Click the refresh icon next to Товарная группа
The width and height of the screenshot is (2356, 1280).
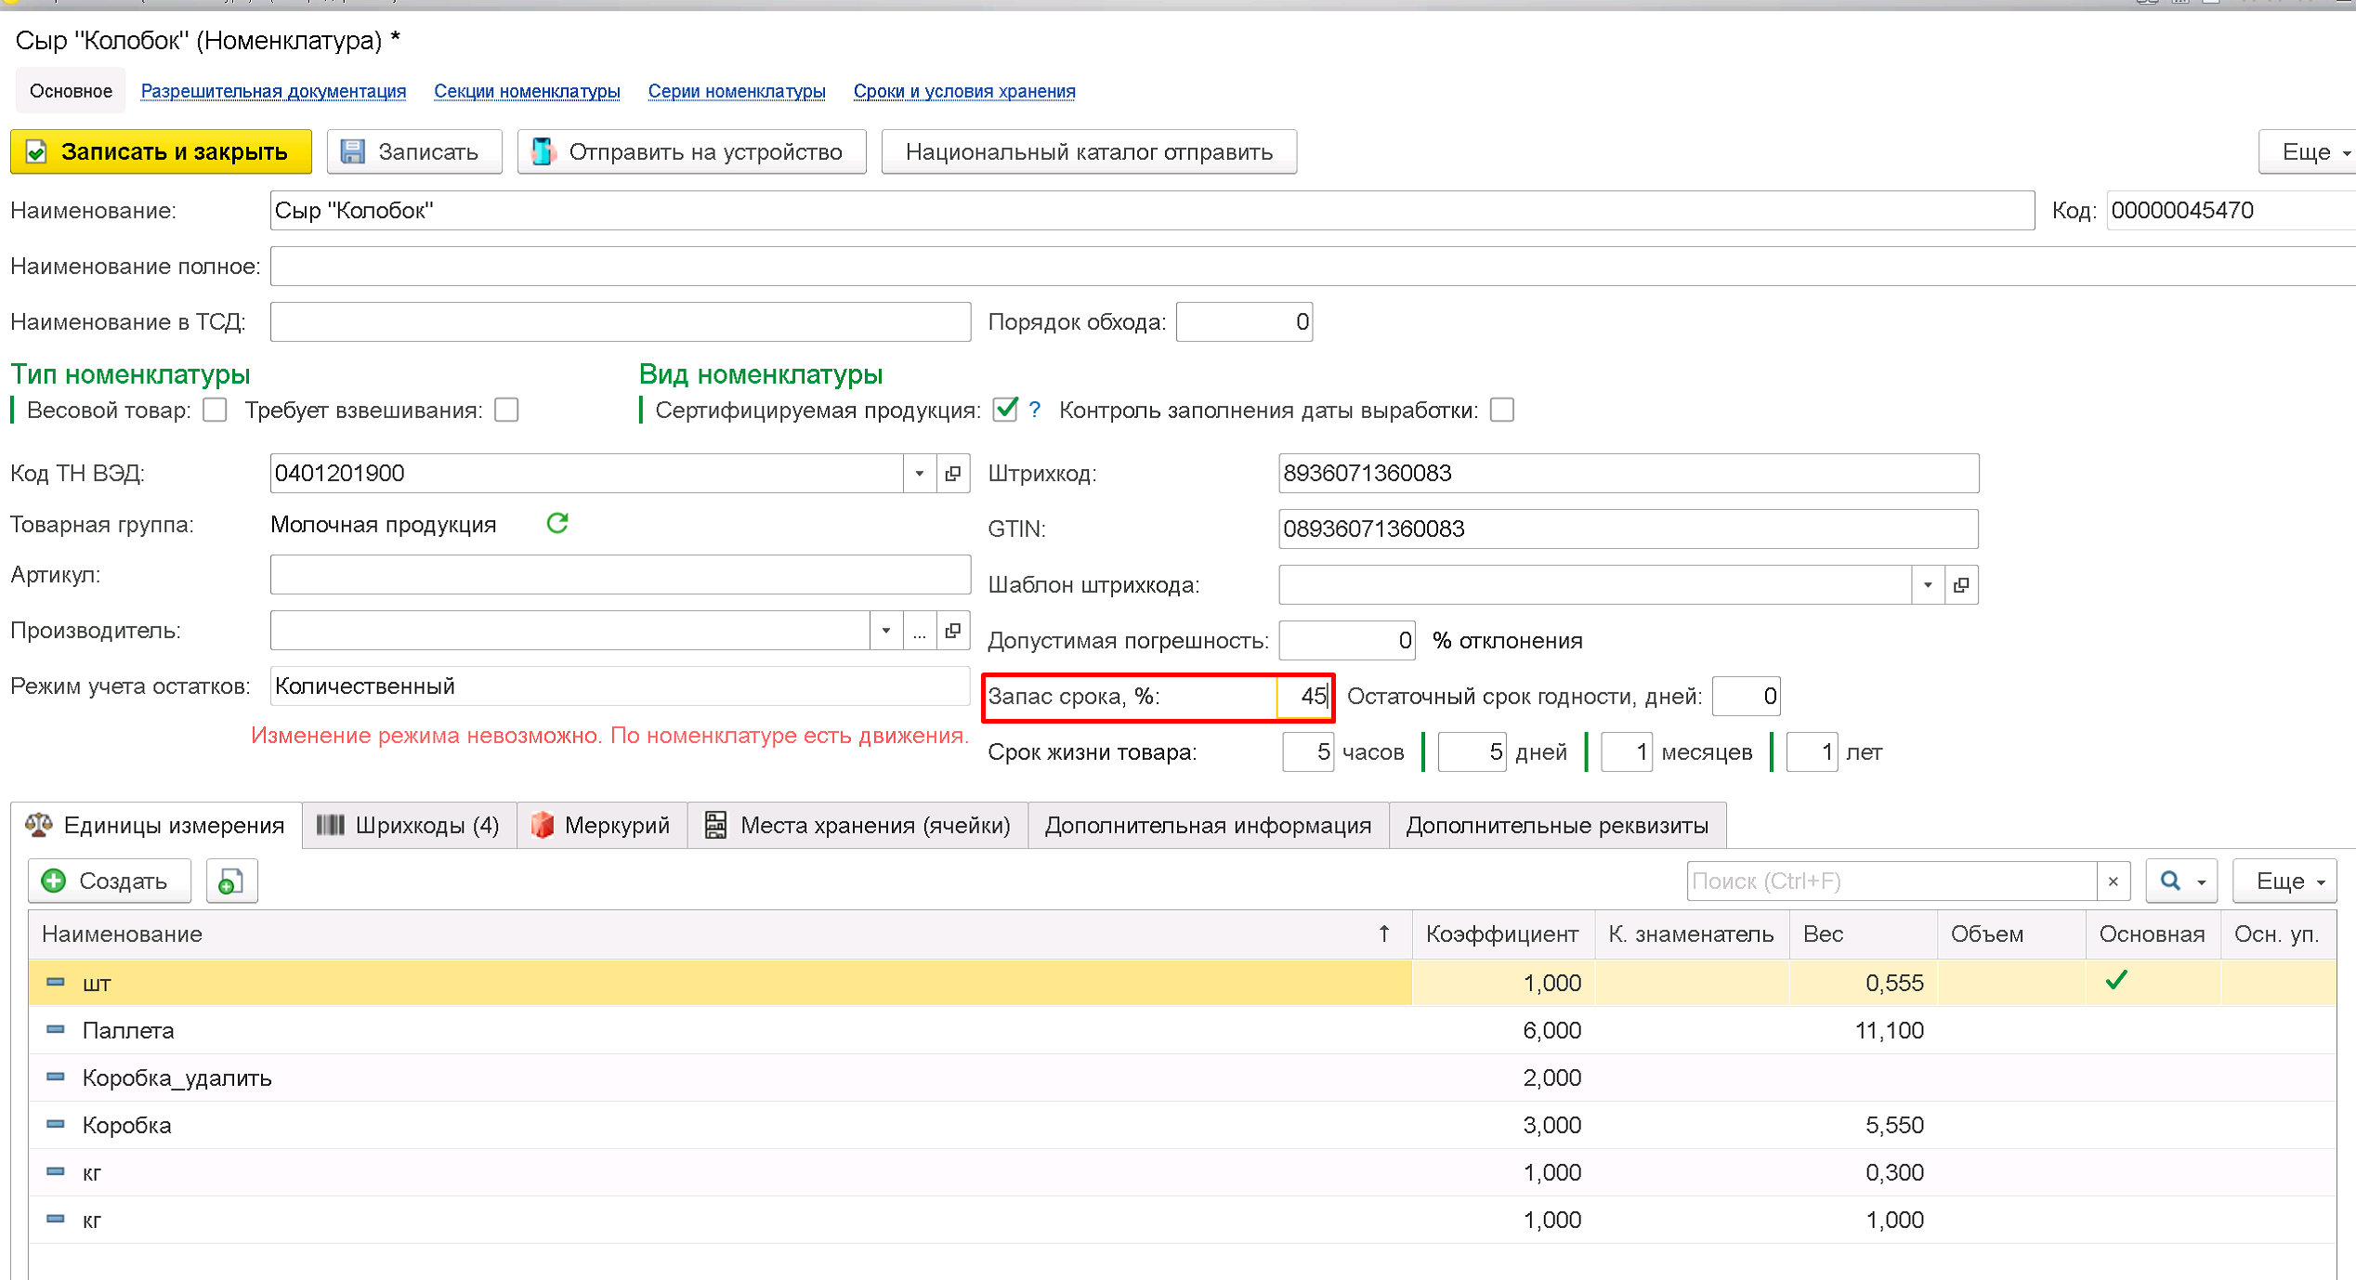pos(557,524)
